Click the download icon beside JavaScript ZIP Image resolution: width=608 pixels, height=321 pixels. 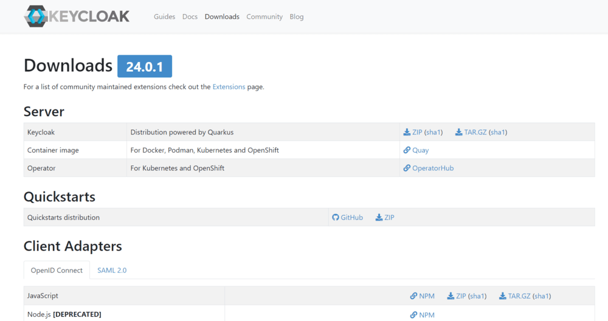point(451,296)
